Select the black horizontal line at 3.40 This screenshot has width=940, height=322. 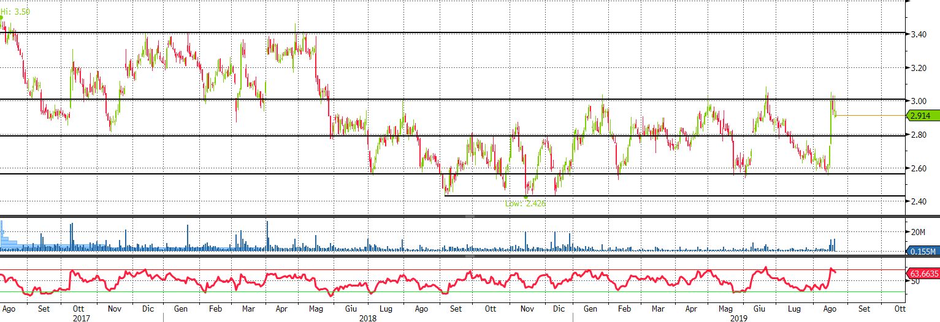tap(453, 32)
